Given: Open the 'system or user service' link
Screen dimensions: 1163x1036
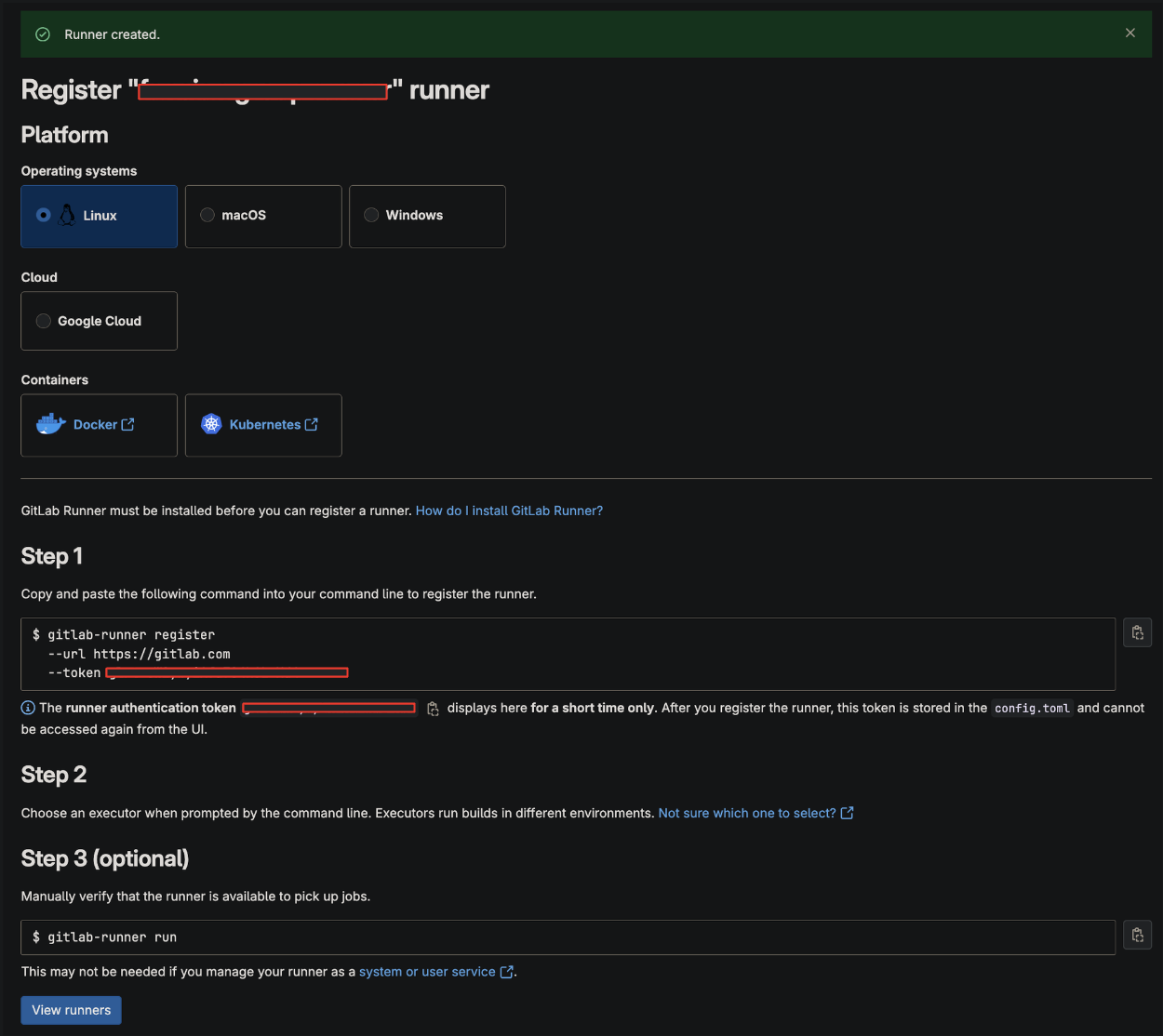Looking at the screenshot, I should point(428,971).
